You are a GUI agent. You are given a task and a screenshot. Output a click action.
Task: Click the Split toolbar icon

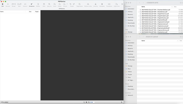click(x=19, y=5)
